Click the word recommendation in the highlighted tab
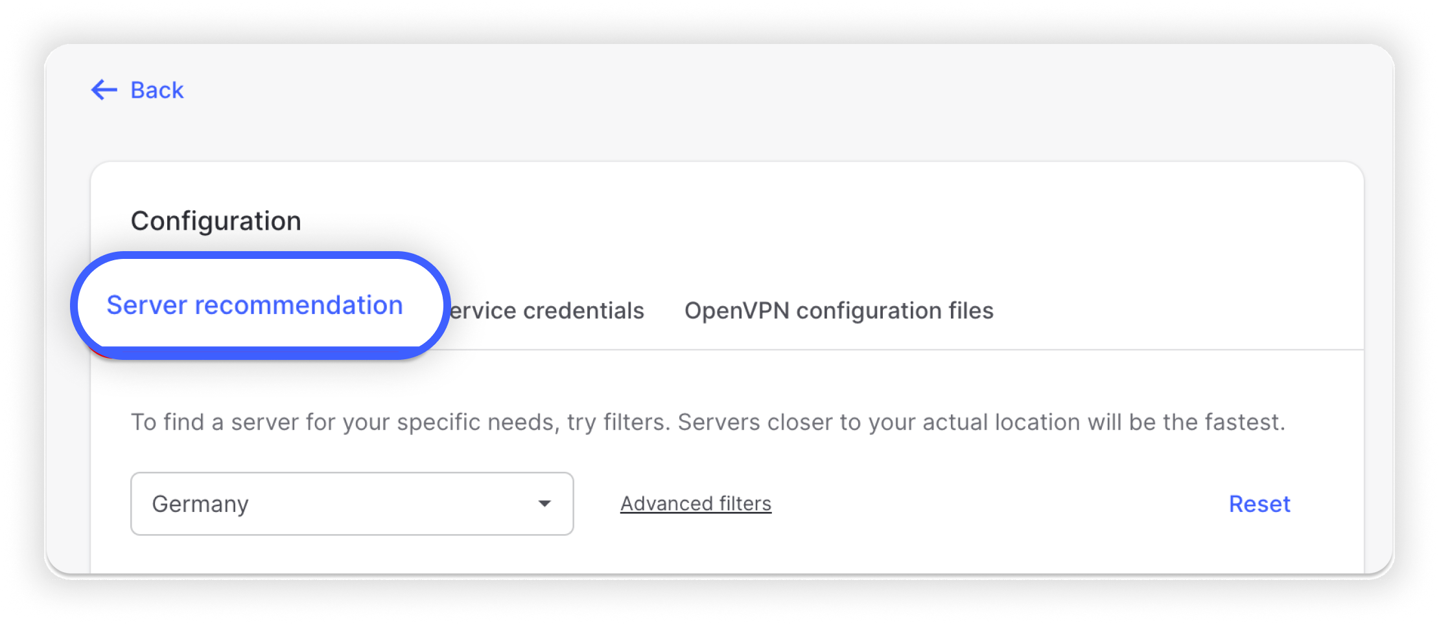Image resolution: width=1439 pixels, height=624 pixels. coord(299,306)
